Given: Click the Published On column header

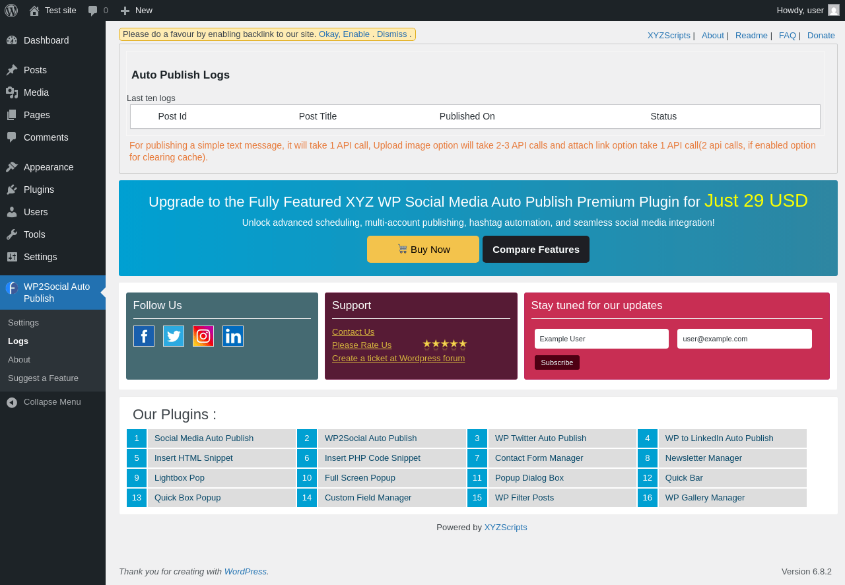Looking at the screenshot, I should point(467,116).
